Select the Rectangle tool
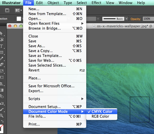 coord(2,52)
